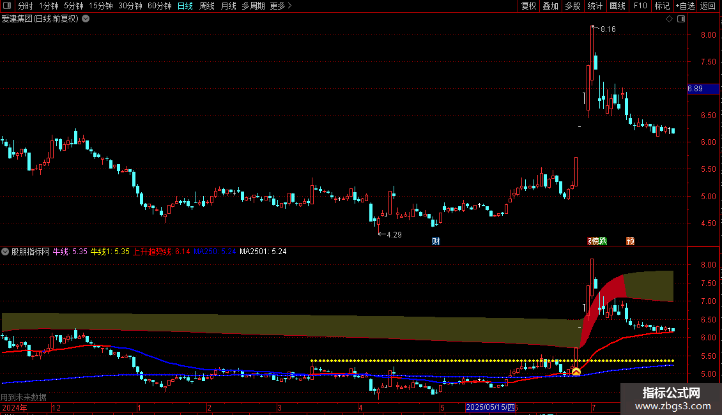Screen dimensions: 722x415
Task: Click the month 7 timeline label
Action: coord(594,407)
